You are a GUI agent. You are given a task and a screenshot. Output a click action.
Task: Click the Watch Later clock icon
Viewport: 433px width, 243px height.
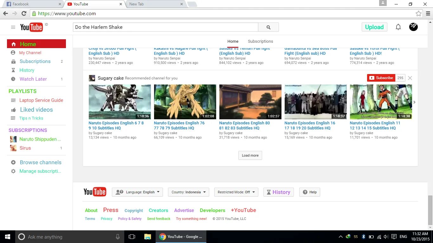click(x=13, y=79)
